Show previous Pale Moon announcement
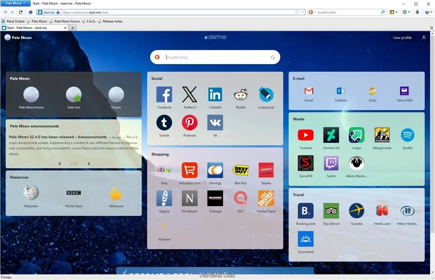The width and height of the screenshot is (435, 280). point(60,164)
